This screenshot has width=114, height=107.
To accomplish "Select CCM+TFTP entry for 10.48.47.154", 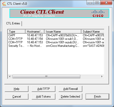I will [x=56, y=39].
